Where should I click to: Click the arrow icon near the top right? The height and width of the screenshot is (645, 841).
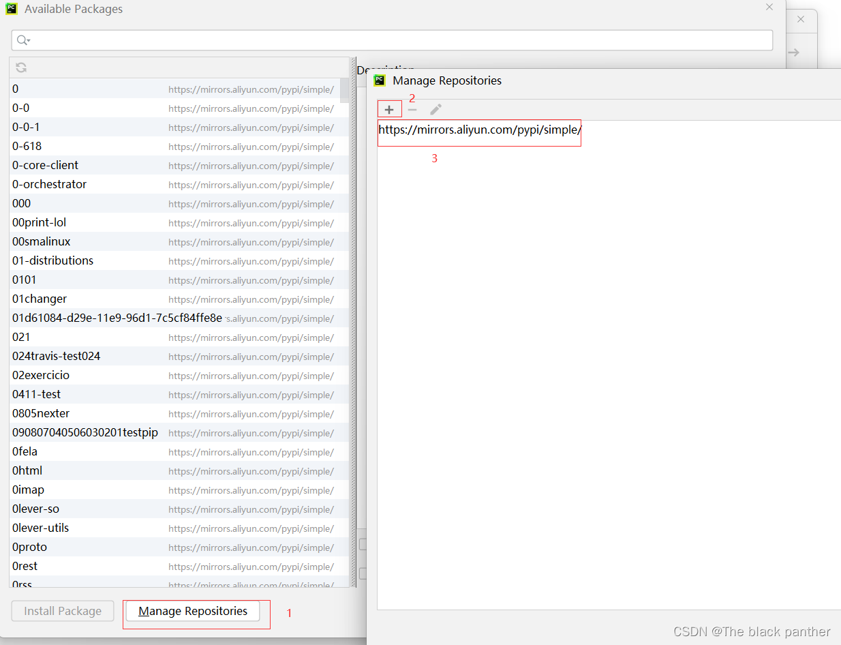[x=793, y=51]
